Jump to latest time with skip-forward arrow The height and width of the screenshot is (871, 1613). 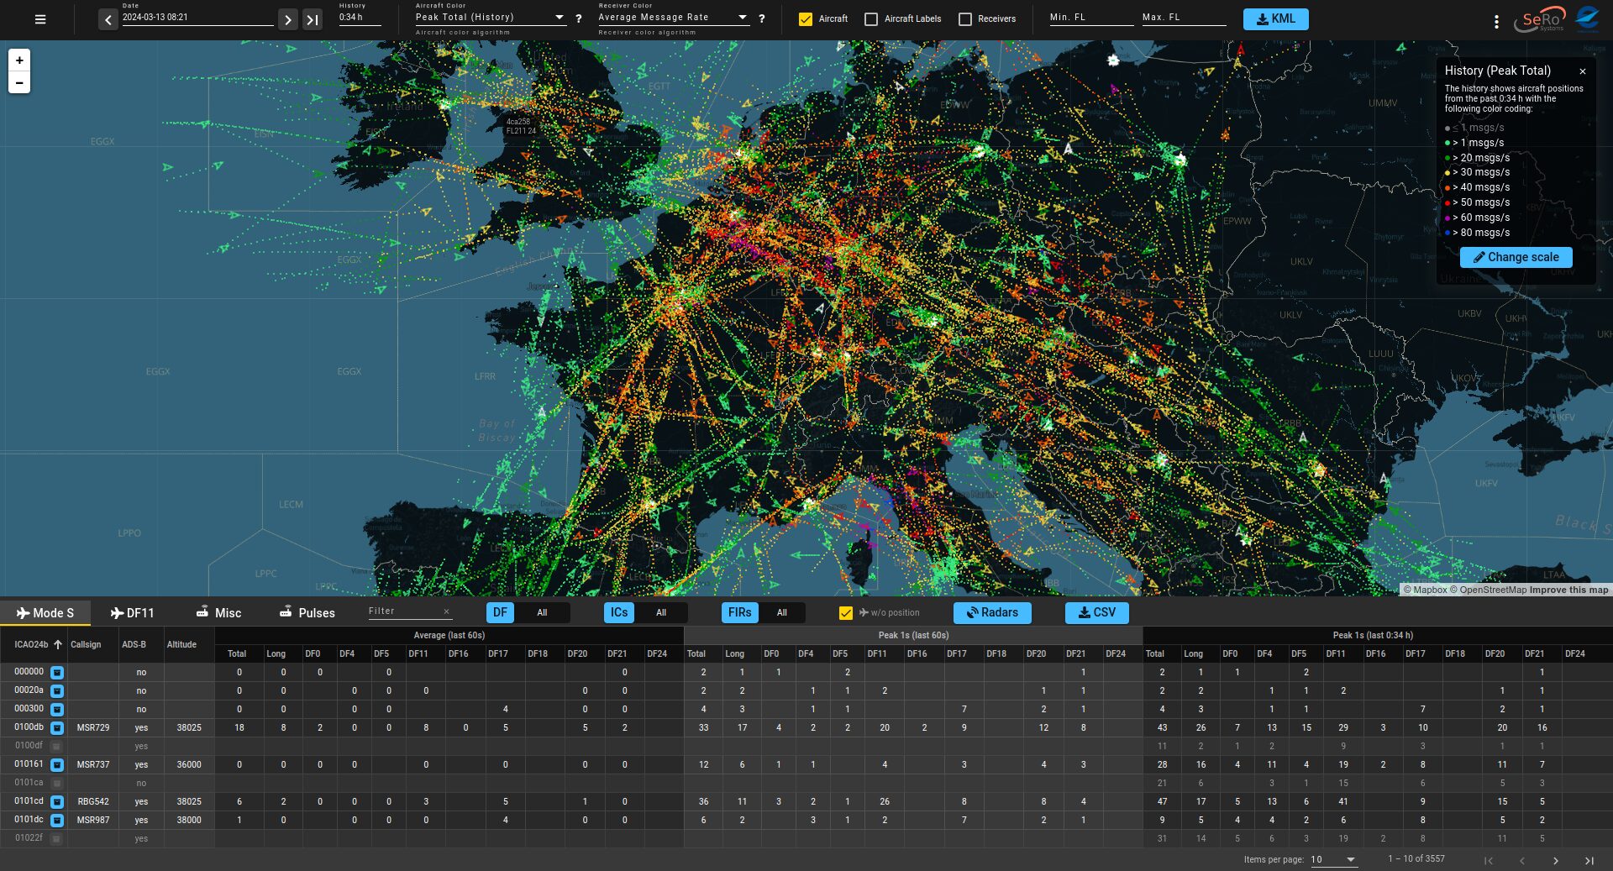pyautogui.click(x=312, y=19)
